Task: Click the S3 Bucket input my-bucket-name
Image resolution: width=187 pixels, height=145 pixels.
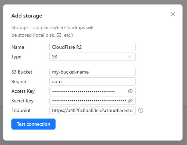Action: click(x=92, y=72)
